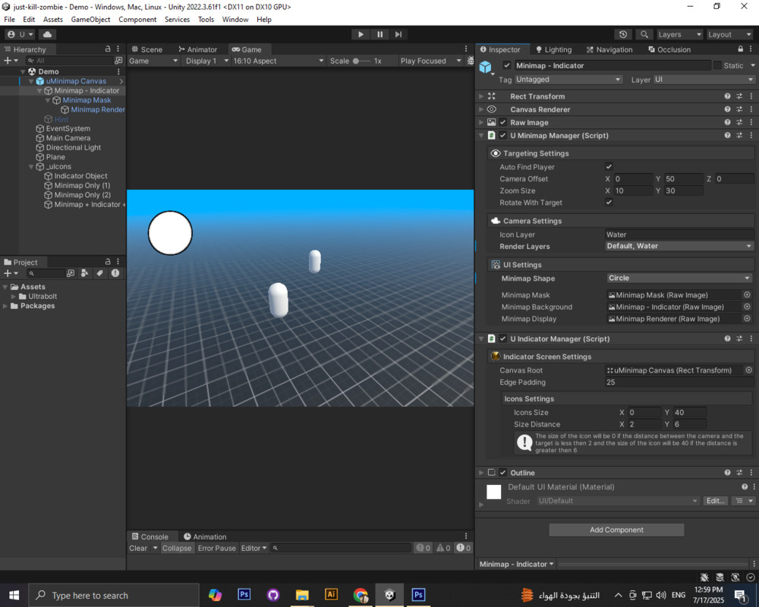Open the Component menu

(137, 20)
